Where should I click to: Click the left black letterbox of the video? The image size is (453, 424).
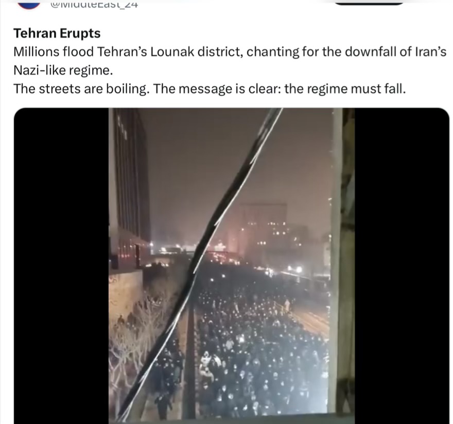[61, 265]
